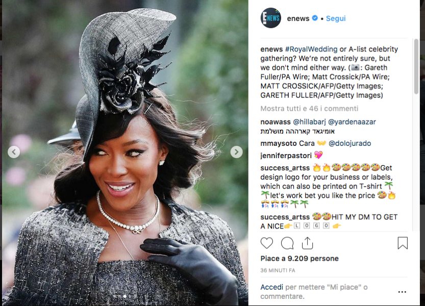Viewport: 425px width, 306px height.
Task: Open the jenniferpastori commenter profile
Action: [x=286, y=156]
